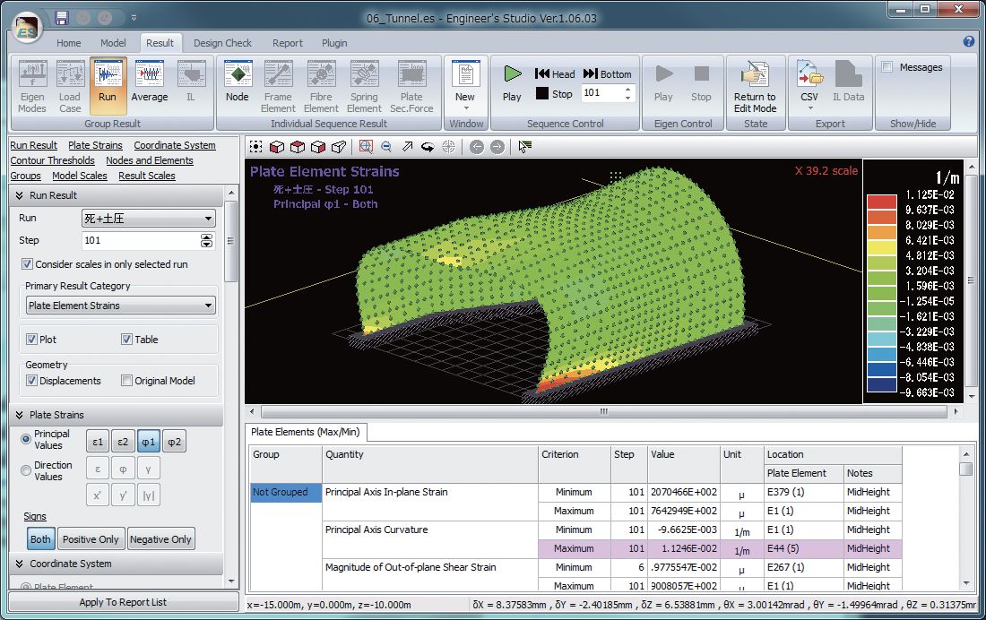Open the CSV export dropdown arrow
Screen dimensions: 986x620
810,108
